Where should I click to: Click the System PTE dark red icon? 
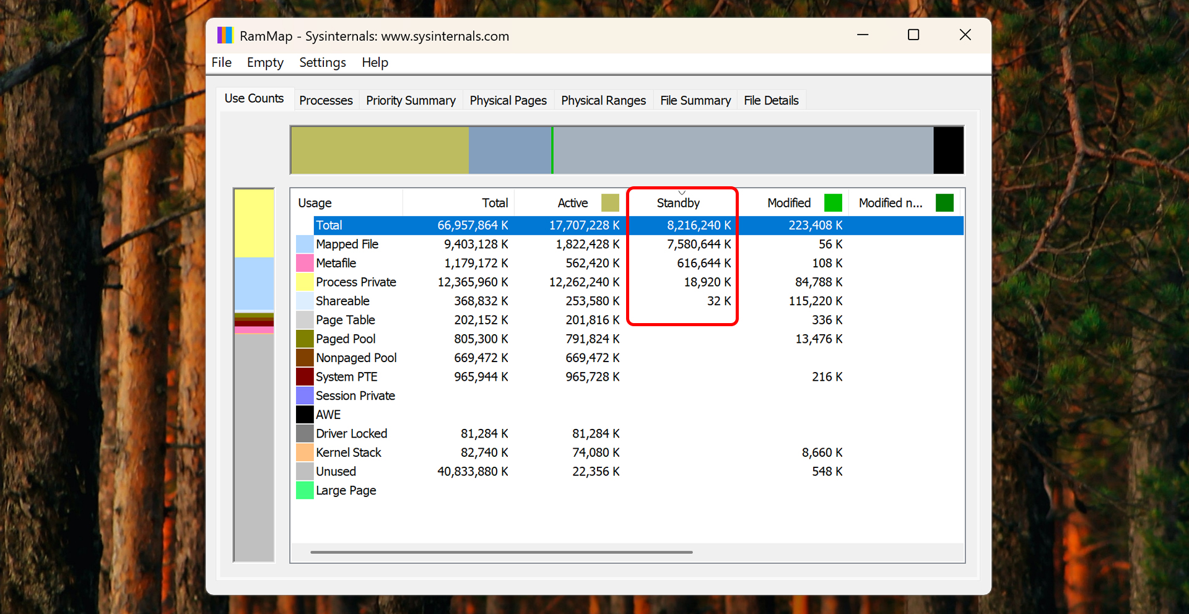click(x=305, y=377)
